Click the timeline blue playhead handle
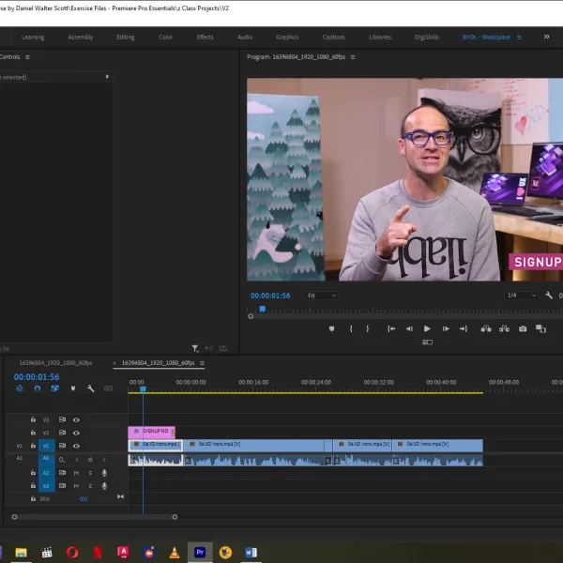This screenshot has width=563, height=563. coord(143,388)
